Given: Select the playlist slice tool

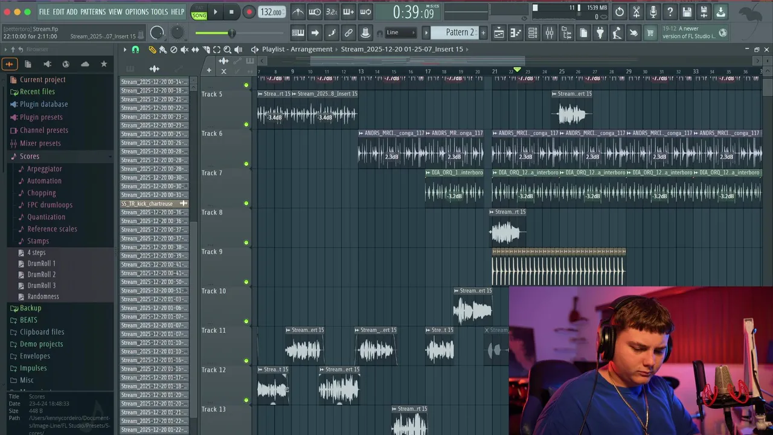Looking at the screenshot, I should [x=206, y=50].
